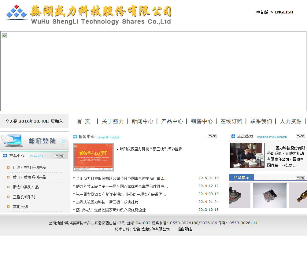Viewport: 307px width, 279px height.
Task: Open 联系我们 navigation item
Action: click(261, 121)
